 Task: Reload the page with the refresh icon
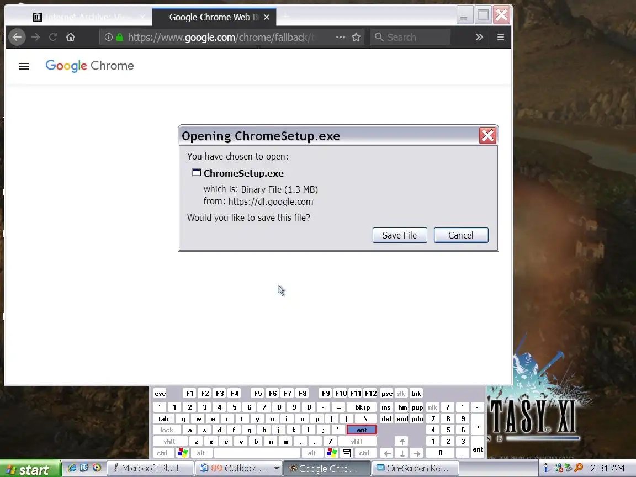(x=53, y=38)
